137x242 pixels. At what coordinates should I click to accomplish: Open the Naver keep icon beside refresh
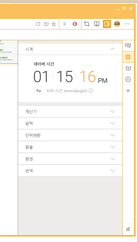coord(46,24)
